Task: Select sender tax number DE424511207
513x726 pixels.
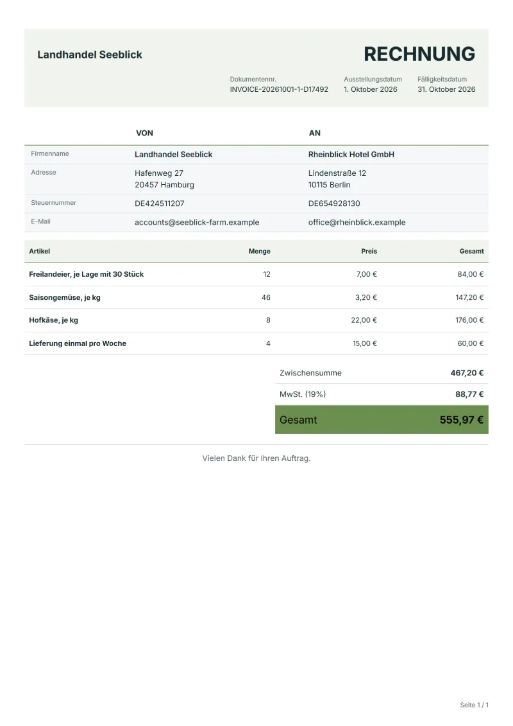Action: [160, 203]
